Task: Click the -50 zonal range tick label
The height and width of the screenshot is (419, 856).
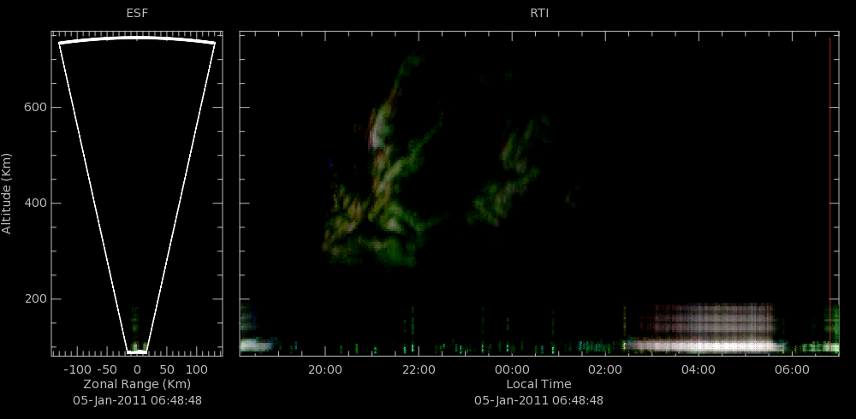Action: 108,370
